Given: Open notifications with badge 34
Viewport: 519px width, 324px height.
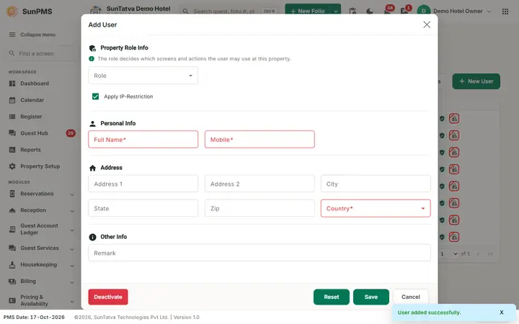Looking at the screenshot, I should tap(387, 11).
